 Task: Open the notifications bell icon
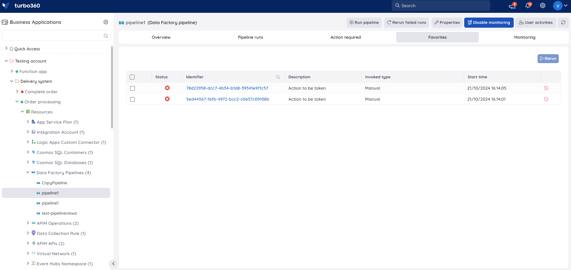point(528,6)
